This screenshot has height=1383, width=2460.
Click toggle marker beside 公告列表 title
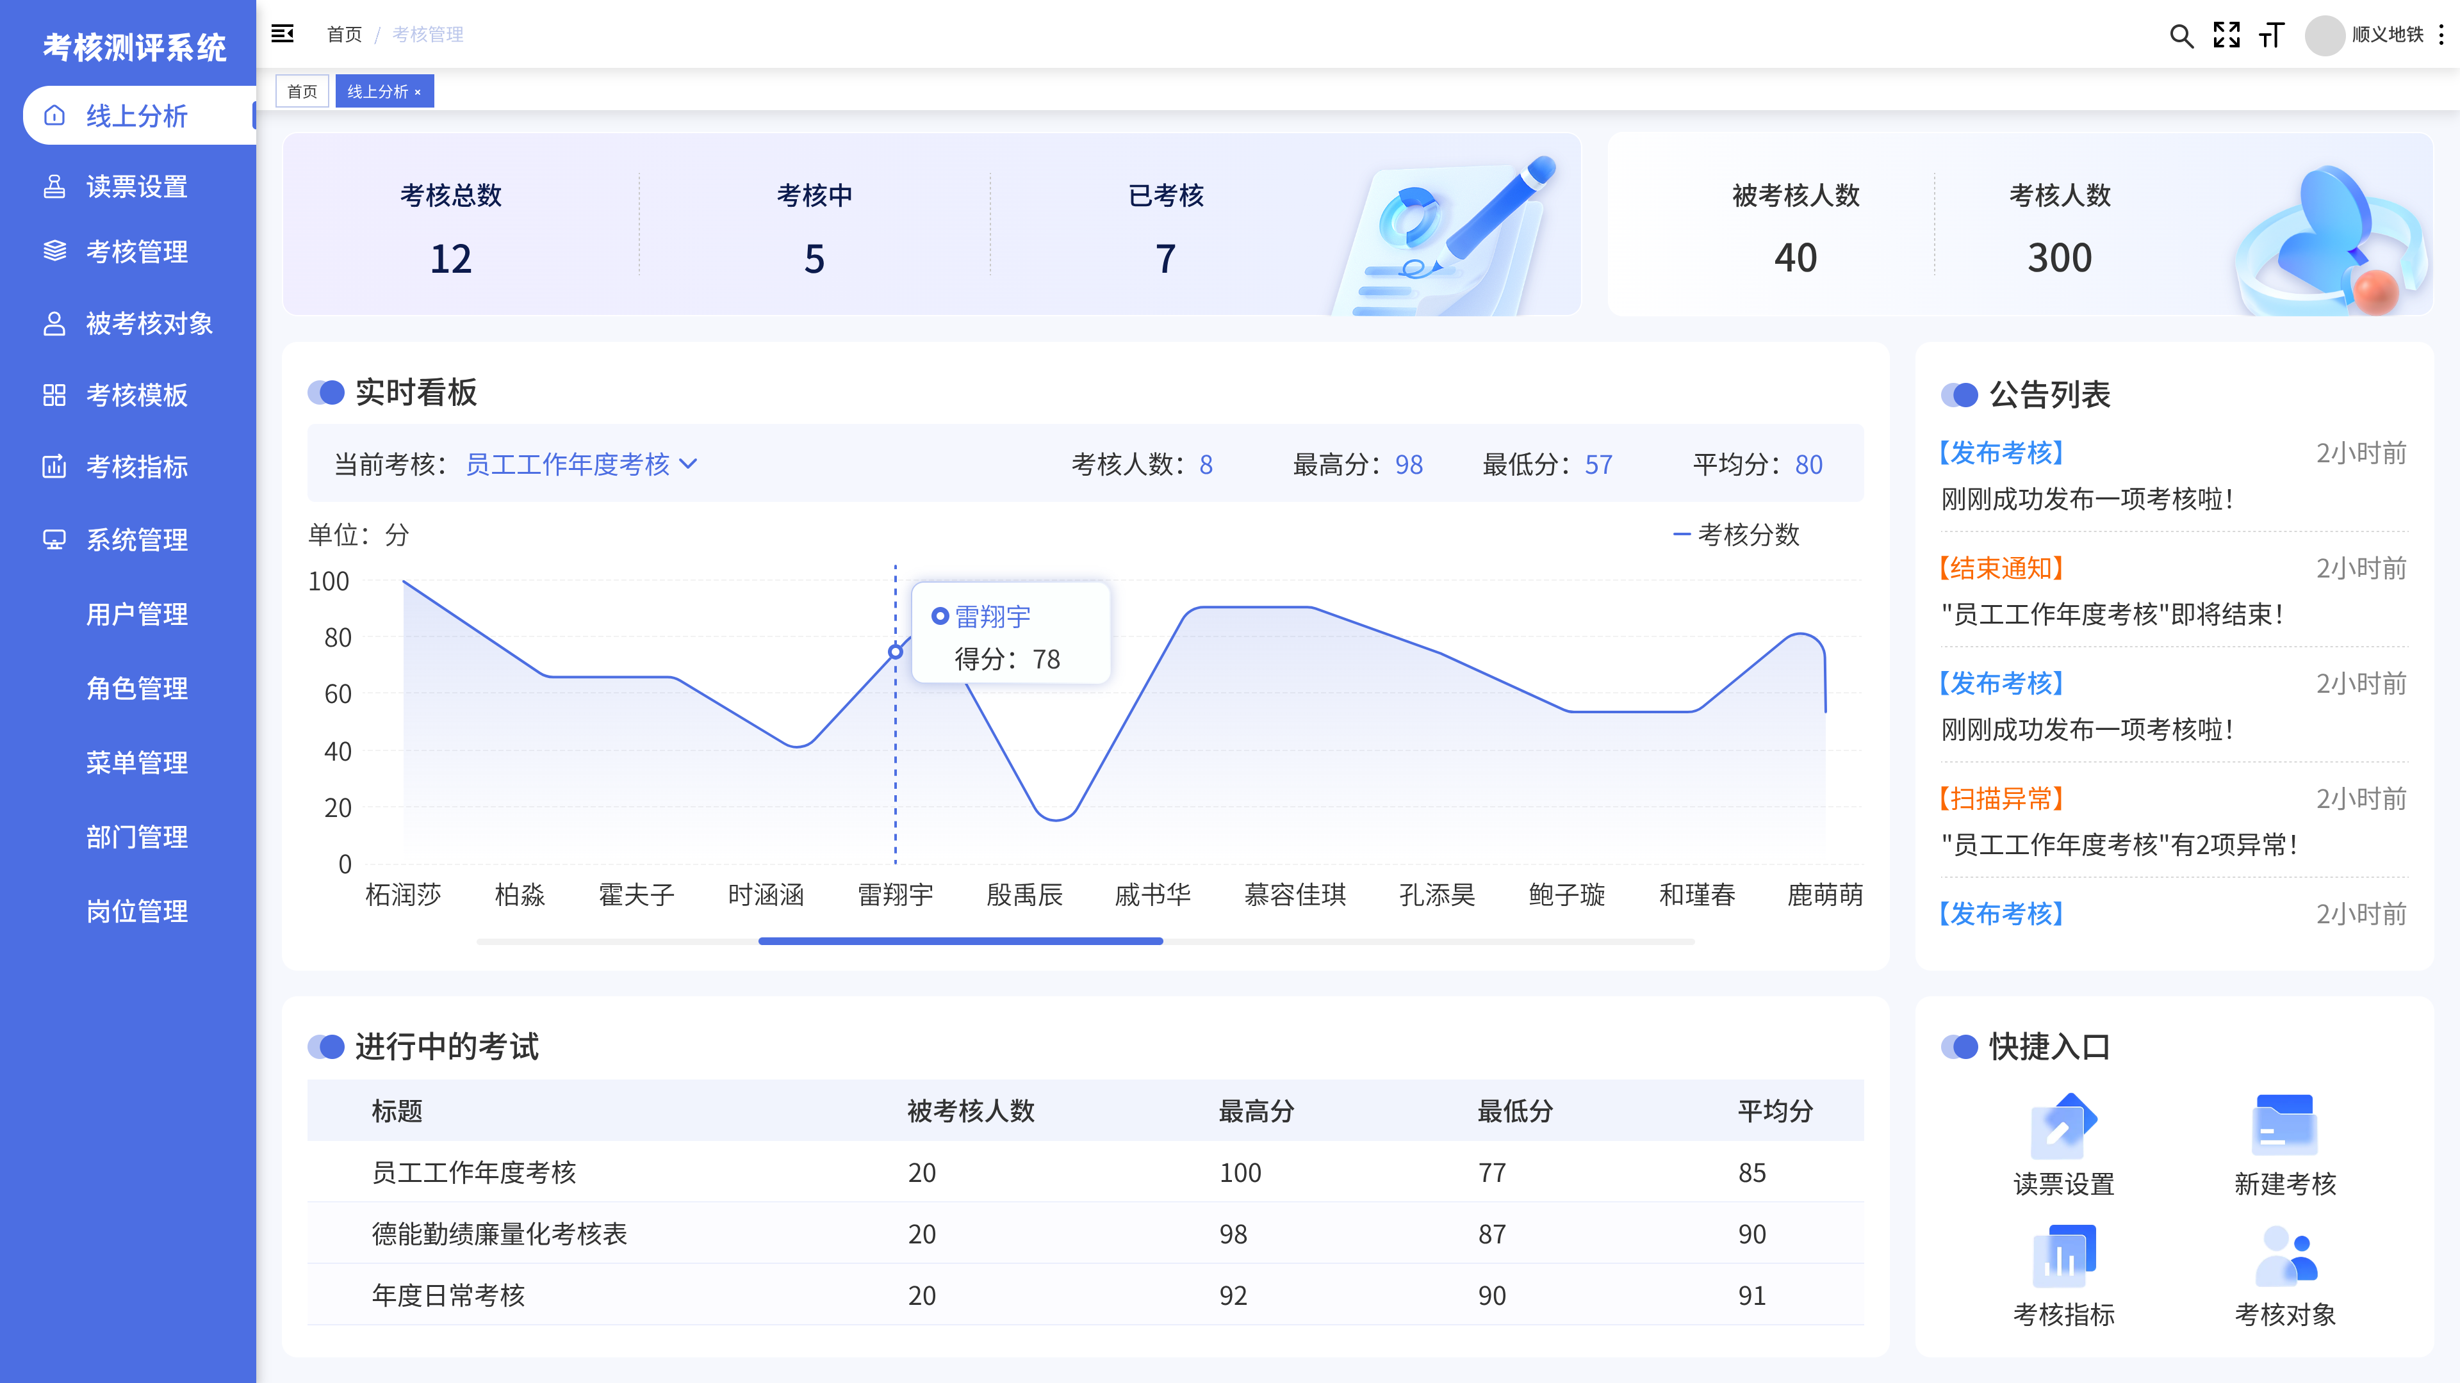pos(1958,394)
